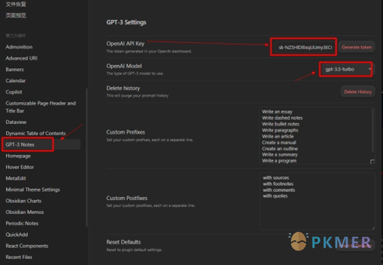Select the Banners settings entry
383x265 pixels.
click(15, 69)
